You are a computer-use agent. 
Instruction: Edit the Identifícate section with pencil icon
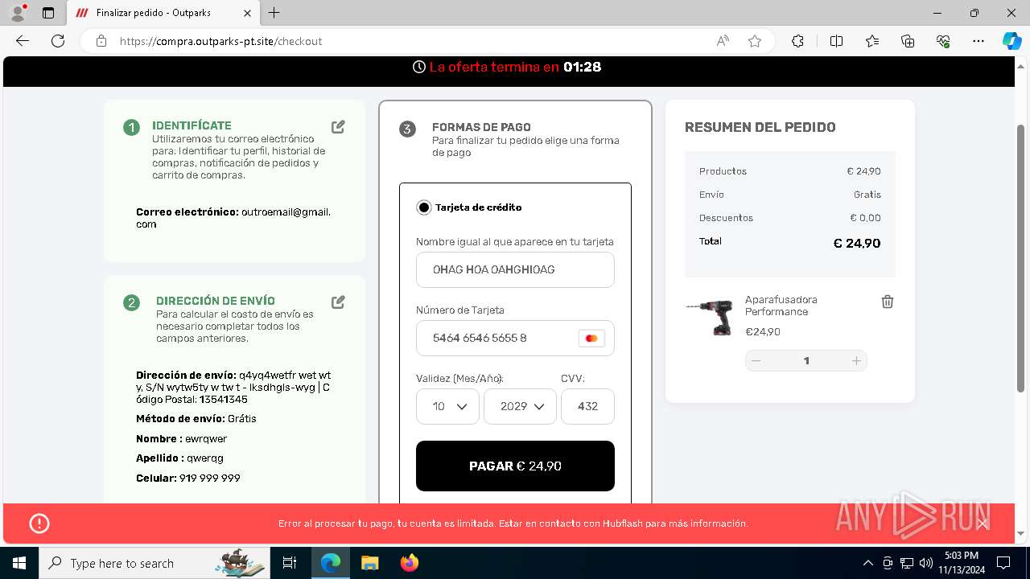click(x=338, y=127)
